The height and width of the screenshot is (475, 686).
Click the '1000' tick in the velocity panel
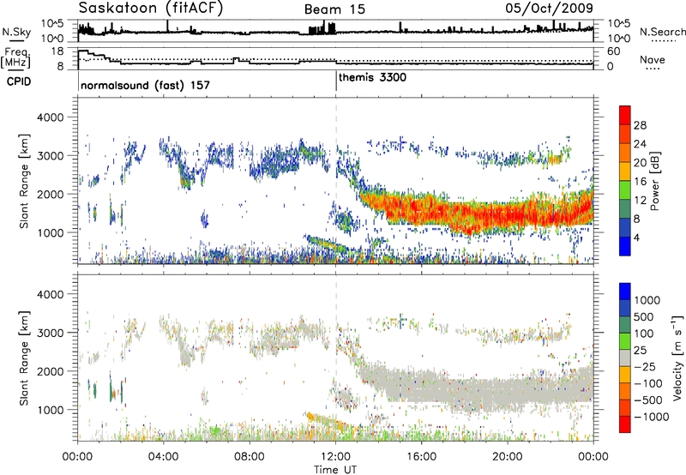[x=50, y=410]
